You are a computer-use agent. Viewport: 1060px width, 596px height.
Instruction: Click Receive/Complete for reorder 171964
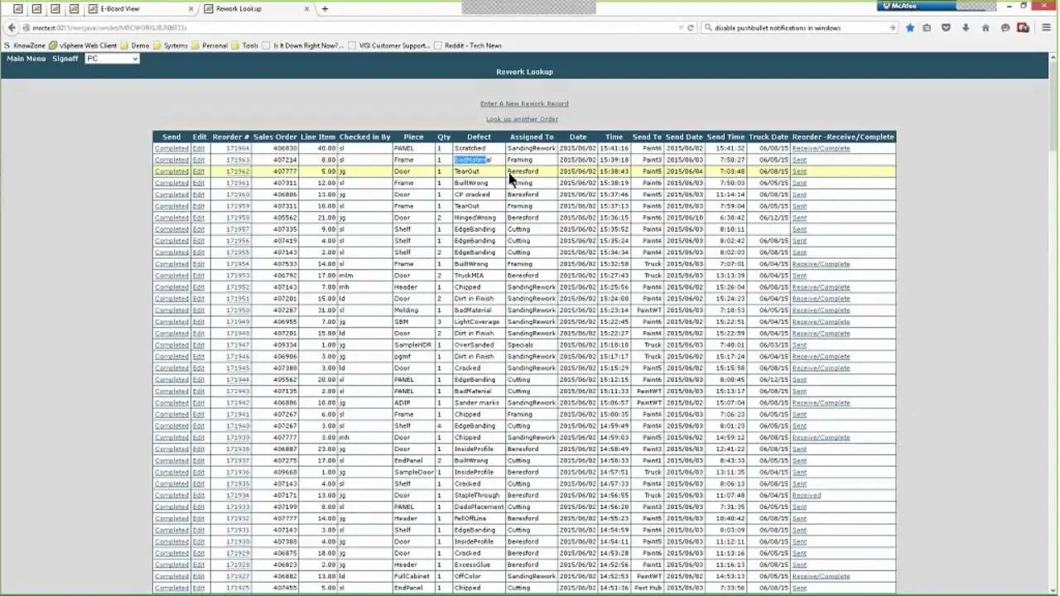pyautogui.click(x=821, y=148)
